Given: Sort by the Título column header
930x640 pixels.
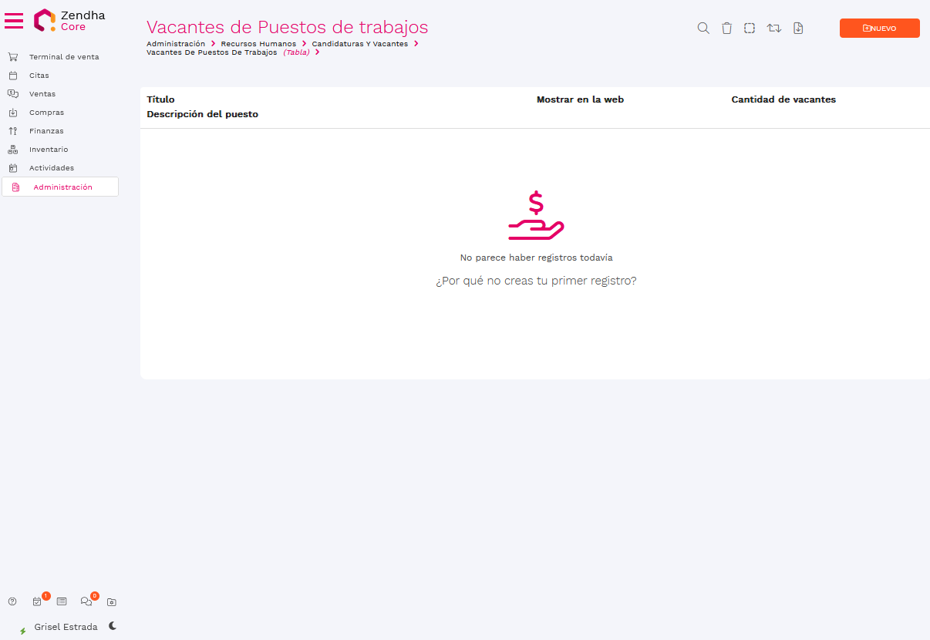Looking at the screenshot, I should pos(160,99).
